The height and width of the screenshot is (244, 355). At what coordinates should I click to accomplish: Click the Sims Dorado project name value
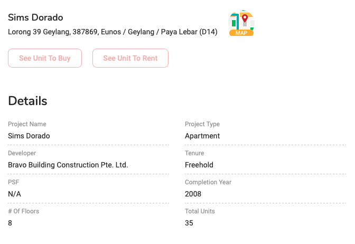(29, 136)
